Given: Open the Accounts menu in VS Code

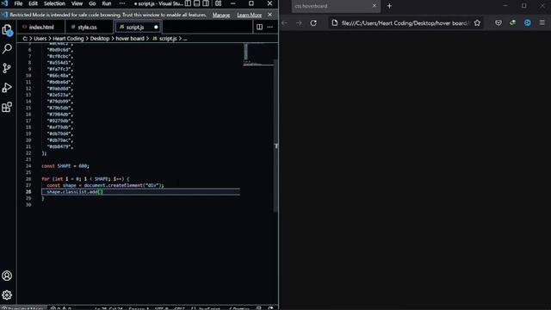Looking at the screenshot, I should [7, 276].
